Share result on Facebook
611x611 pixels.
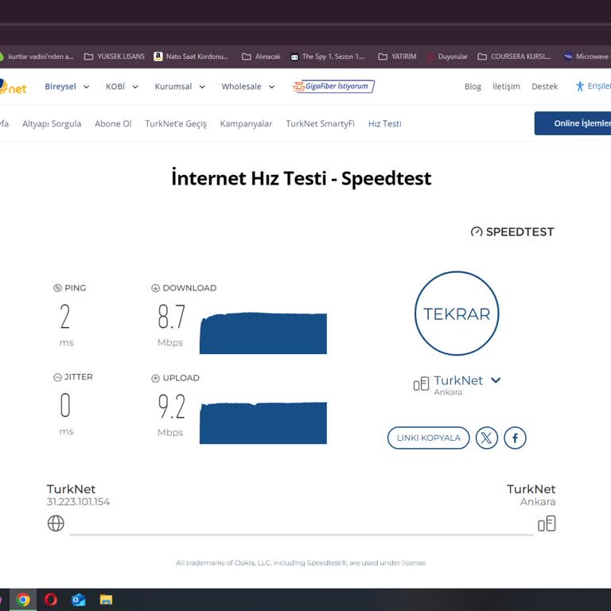(515, 438)
